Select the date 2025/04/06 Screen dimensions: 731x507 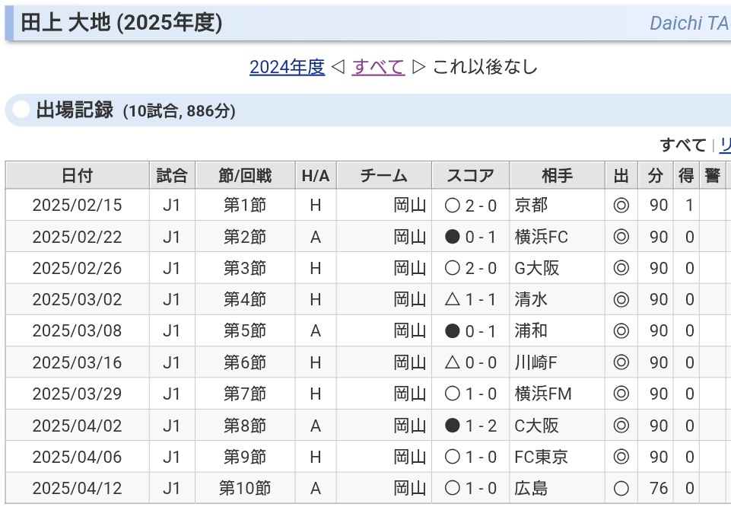[x=78, y=457]
